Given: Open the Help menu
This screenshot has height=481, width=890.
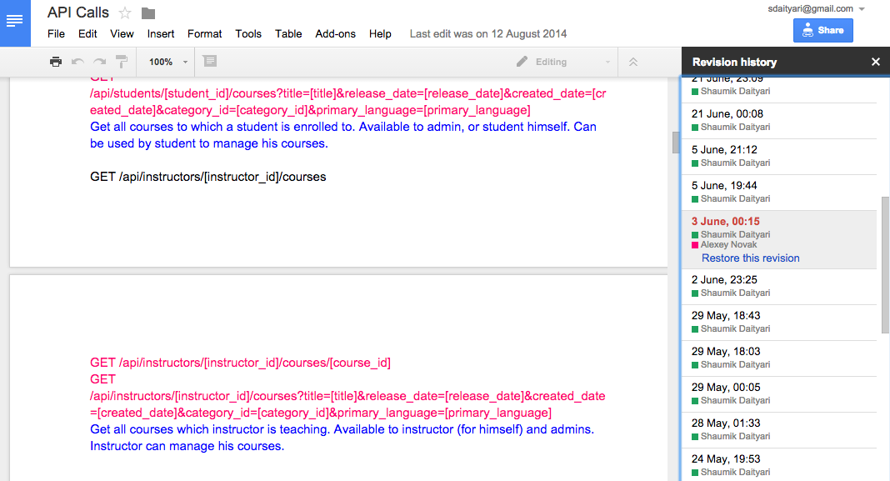Looking at the screenshot, I should (380, 34).
